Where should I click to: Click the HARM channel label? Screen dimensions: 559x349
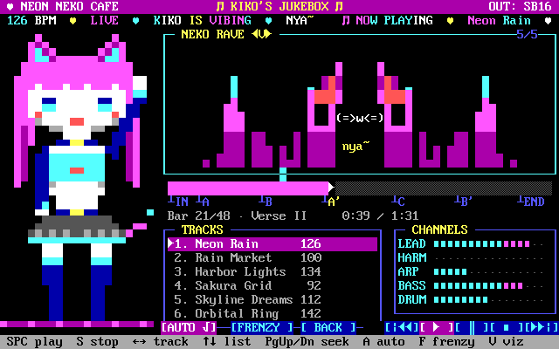[412, 258]
